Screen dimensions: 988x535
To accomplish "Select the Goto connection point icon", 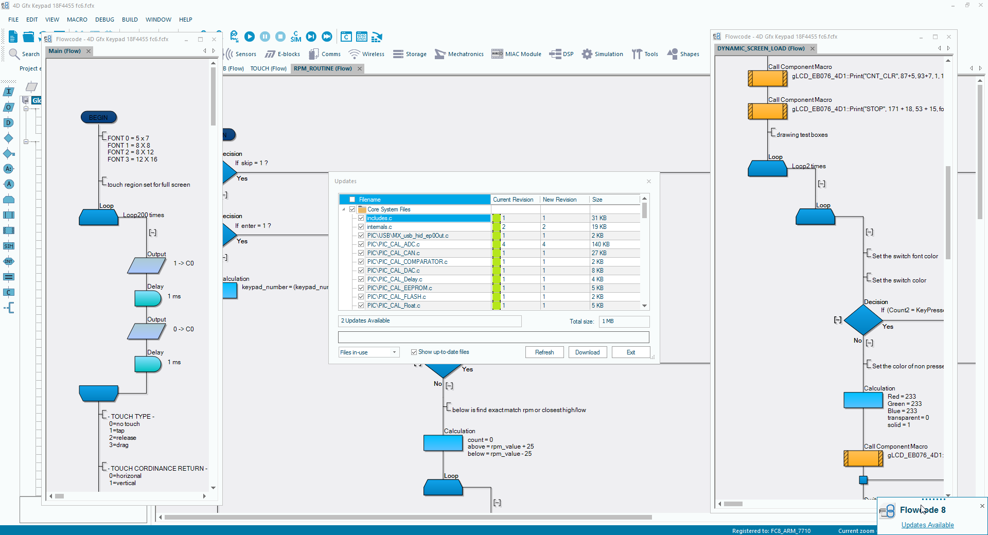I will pyautogui.click(x=9, y=184).
